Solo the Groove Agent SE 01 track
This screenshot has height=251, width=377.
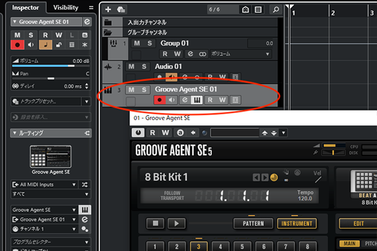point(144,90)
